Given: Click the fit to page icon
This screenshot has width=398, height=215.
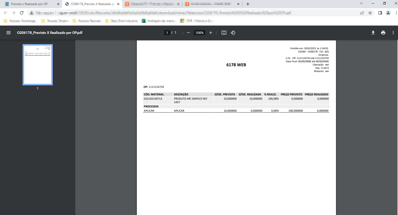Looking at the screenshot, I should [x=224, y=33].
